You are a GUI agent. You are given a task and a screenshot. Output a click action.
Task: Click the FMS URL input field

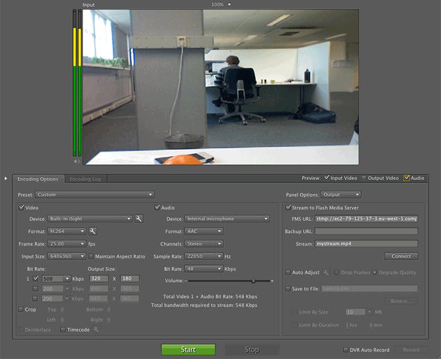(x=366, y=219)
